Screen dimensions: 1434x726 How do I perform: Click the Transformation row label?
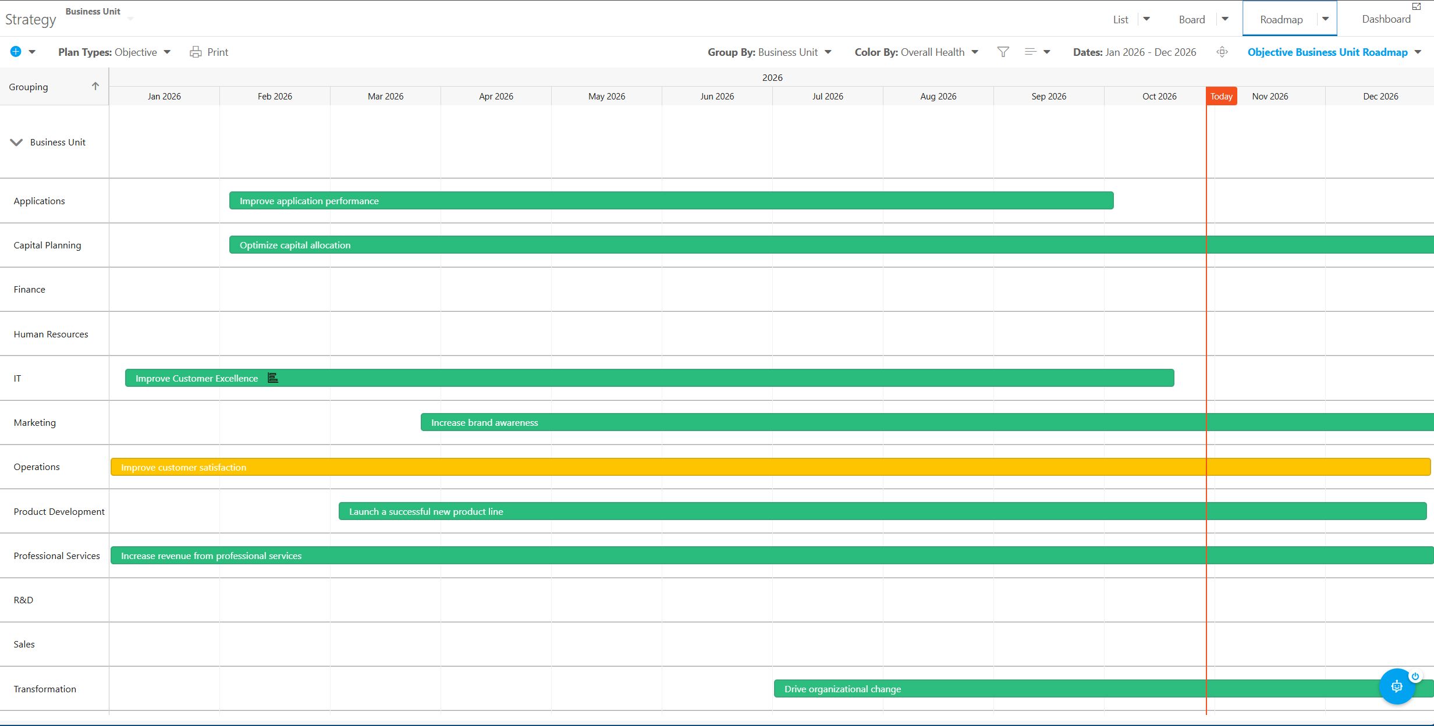(x=45, y=689)
